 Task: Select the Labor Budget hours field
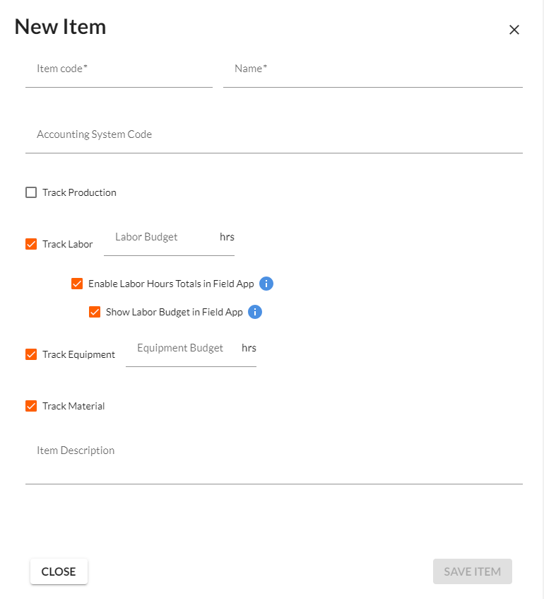coord(161,238)
